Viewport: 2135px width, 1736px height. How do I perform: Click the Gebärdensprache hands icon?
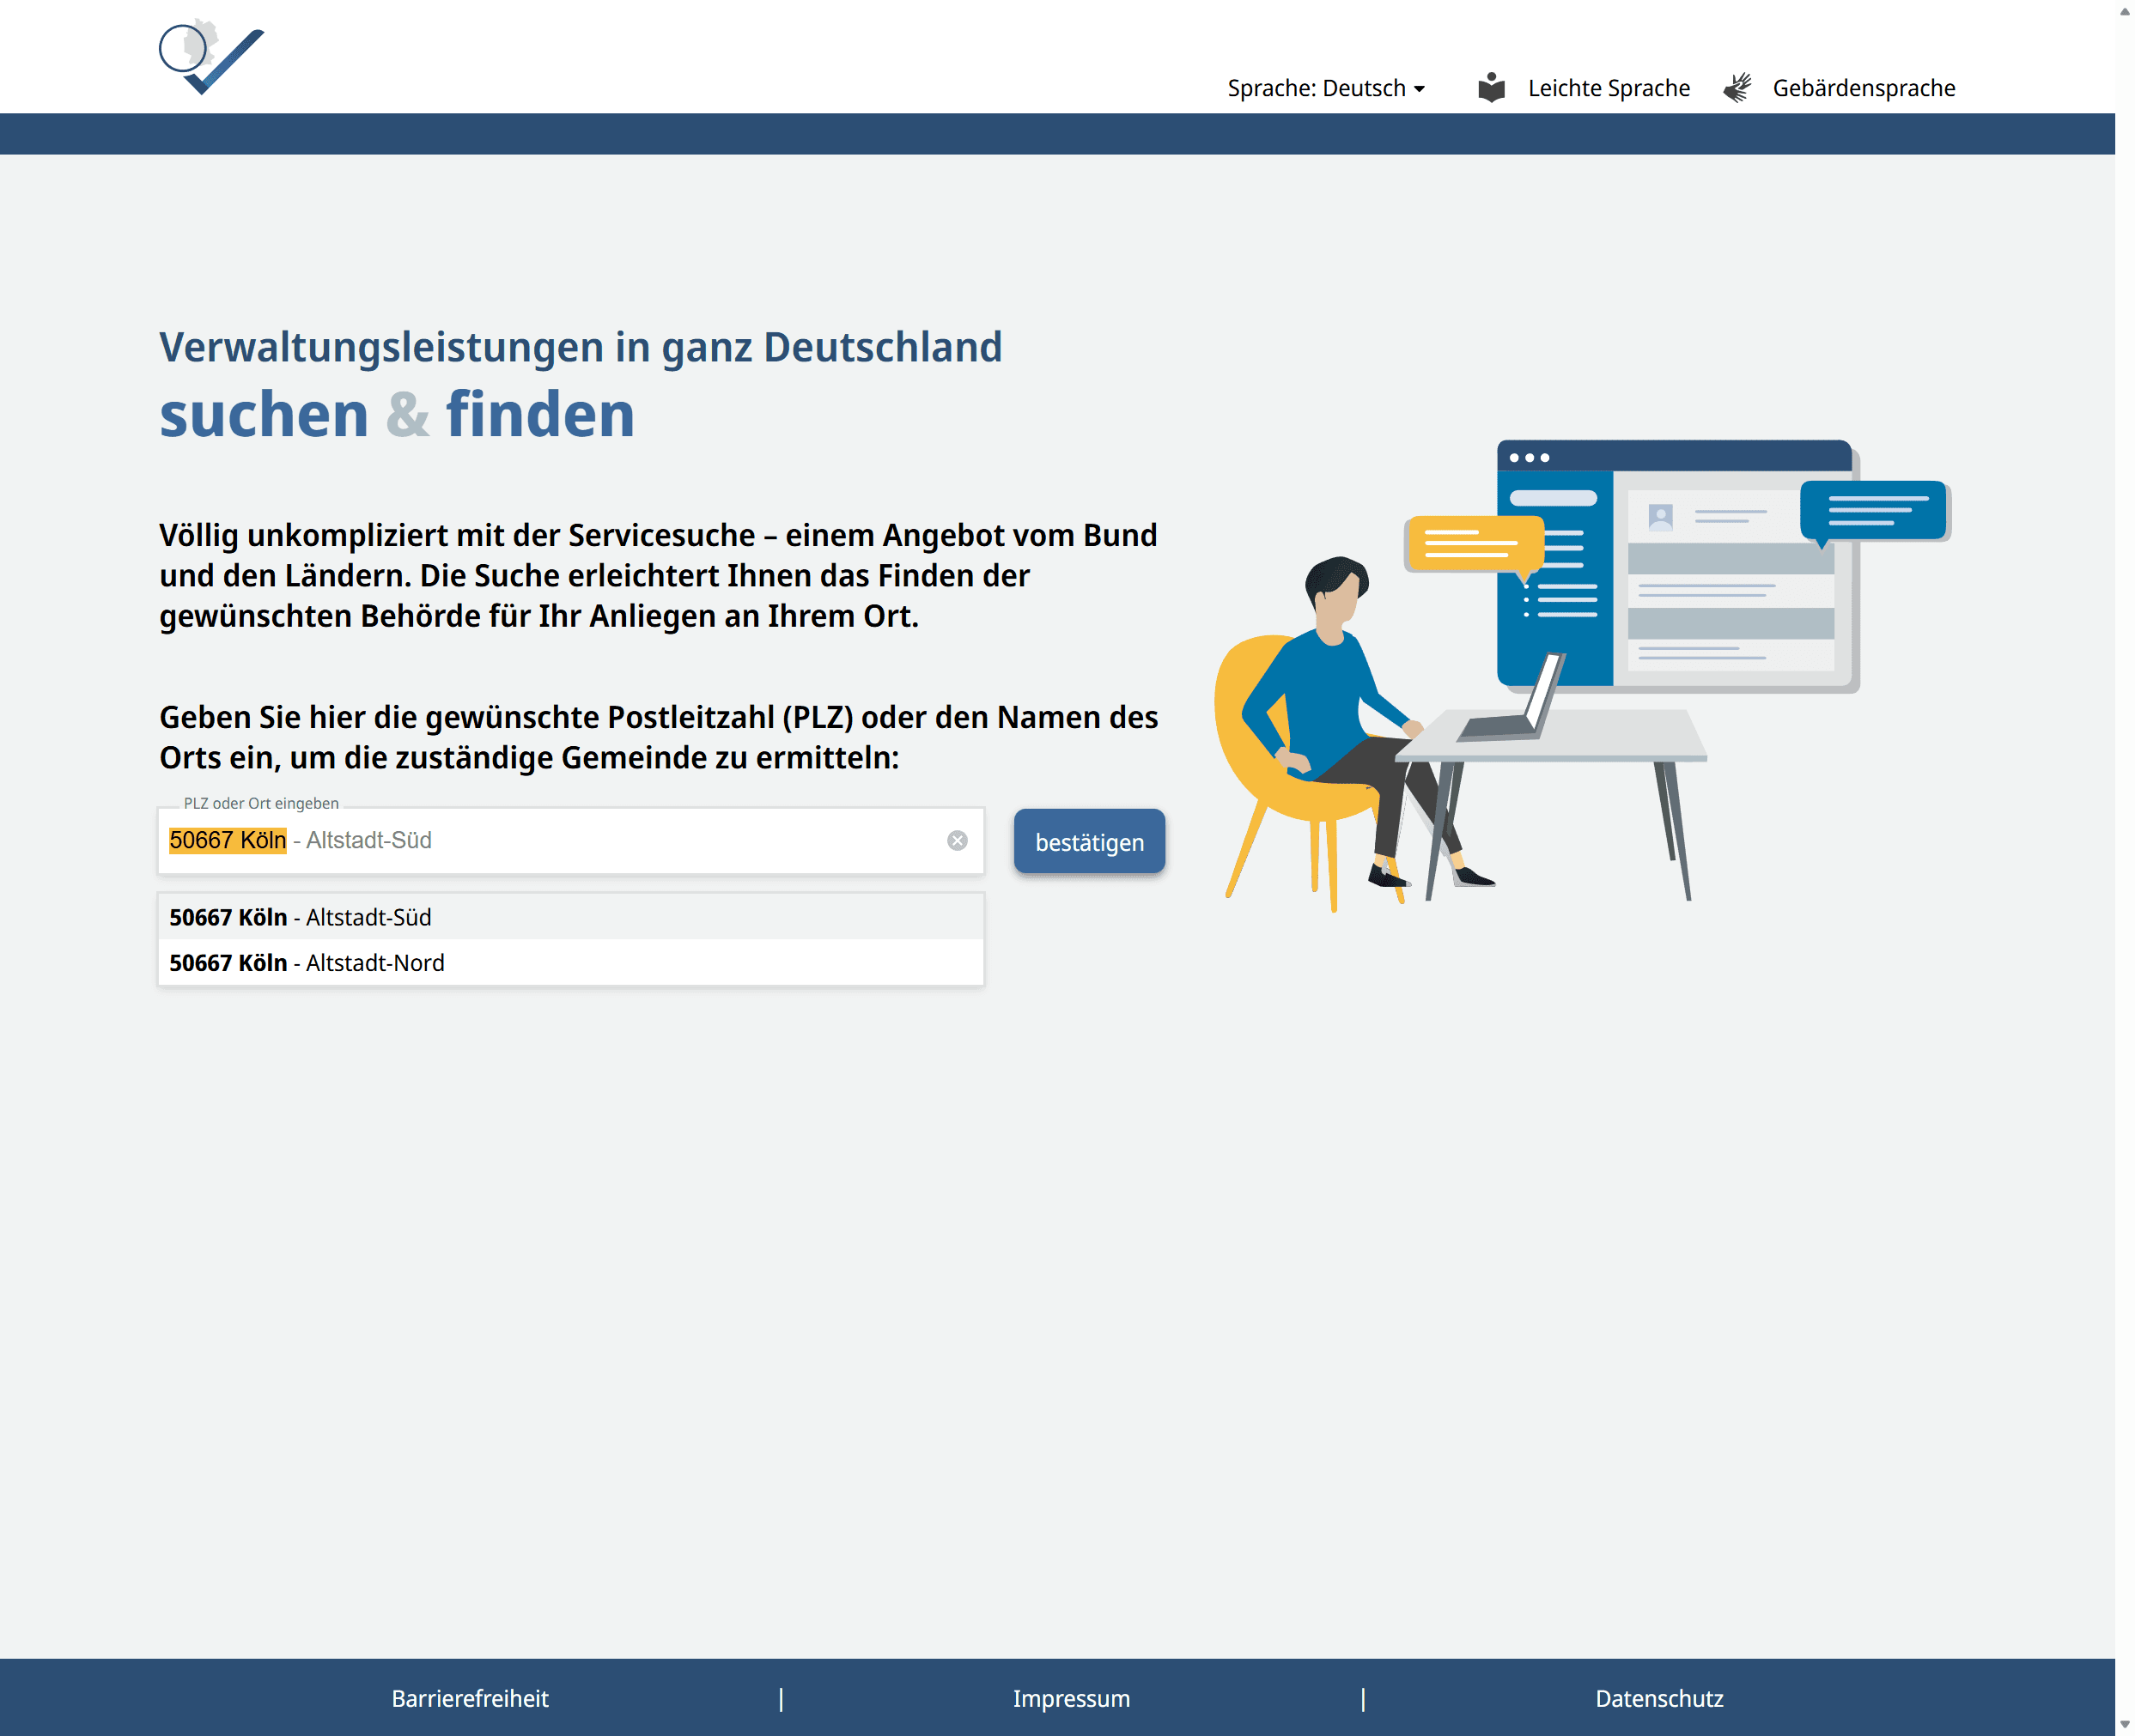click(1738, 88)
